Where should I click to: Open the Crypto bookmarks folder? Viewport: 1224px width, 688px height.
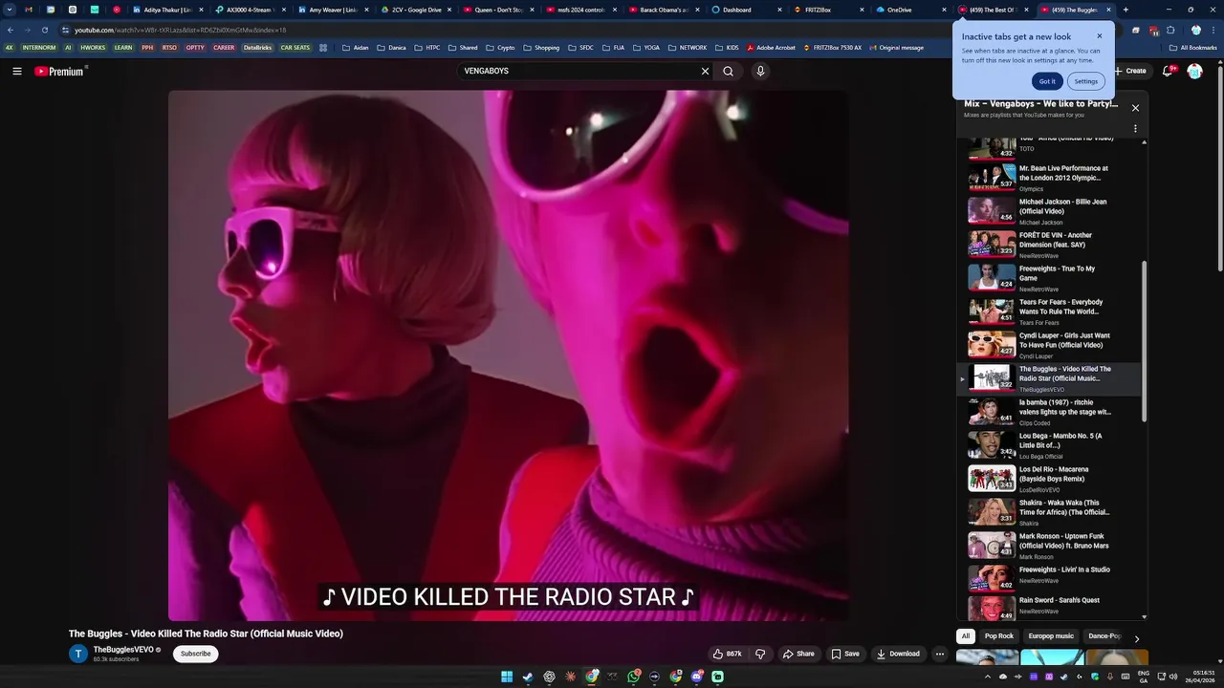[500, 47]
